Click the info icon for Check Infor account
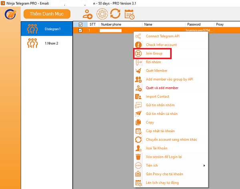Screen dimensions: 240x189 click(138, 45)
